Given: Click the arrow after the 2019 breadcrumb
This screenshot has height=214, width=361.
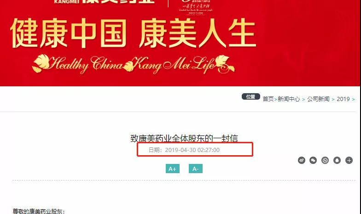Looking at the screenshot, I should pos(353,99).
